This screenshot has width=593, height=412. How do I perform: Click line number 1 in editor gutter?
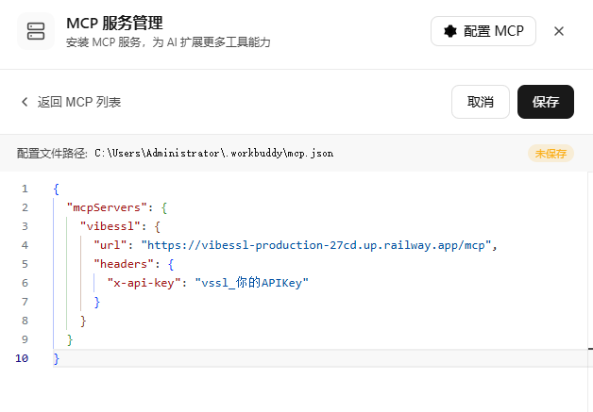click(25, 189)
